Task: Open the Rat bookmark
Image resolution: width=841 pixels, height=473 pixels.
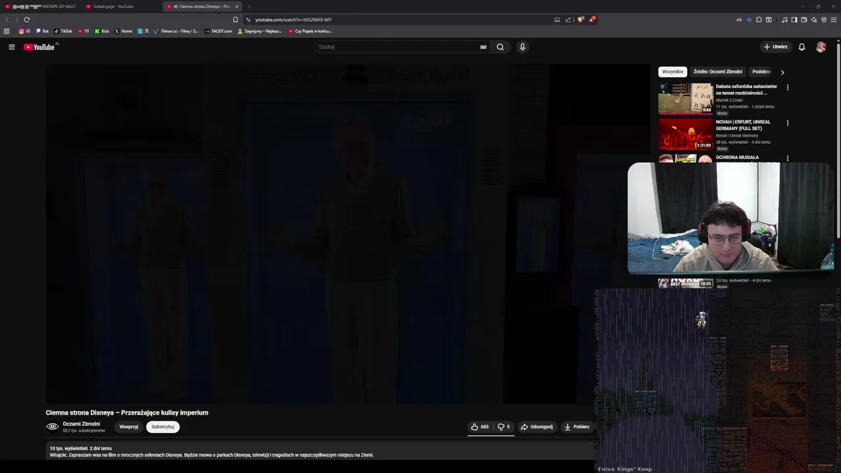Action: tap(42, 31)
